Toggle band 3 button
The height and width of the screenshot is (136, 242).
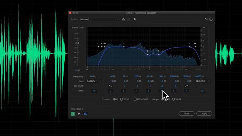point(149,91)
